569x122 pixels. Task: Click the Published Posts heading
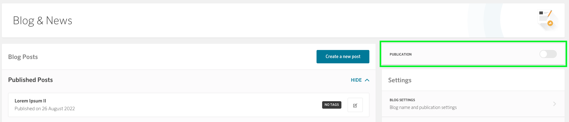[30, 80]
